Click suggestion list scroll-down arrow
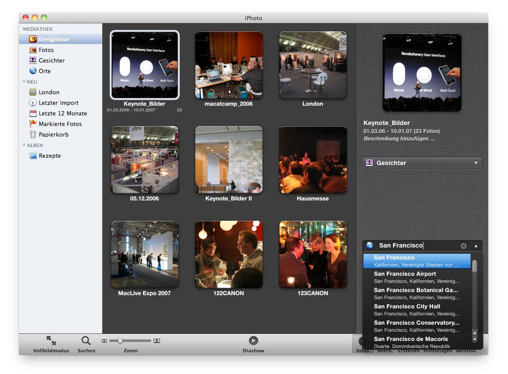This screenshot has height=374, width=508. pos(475,339)
